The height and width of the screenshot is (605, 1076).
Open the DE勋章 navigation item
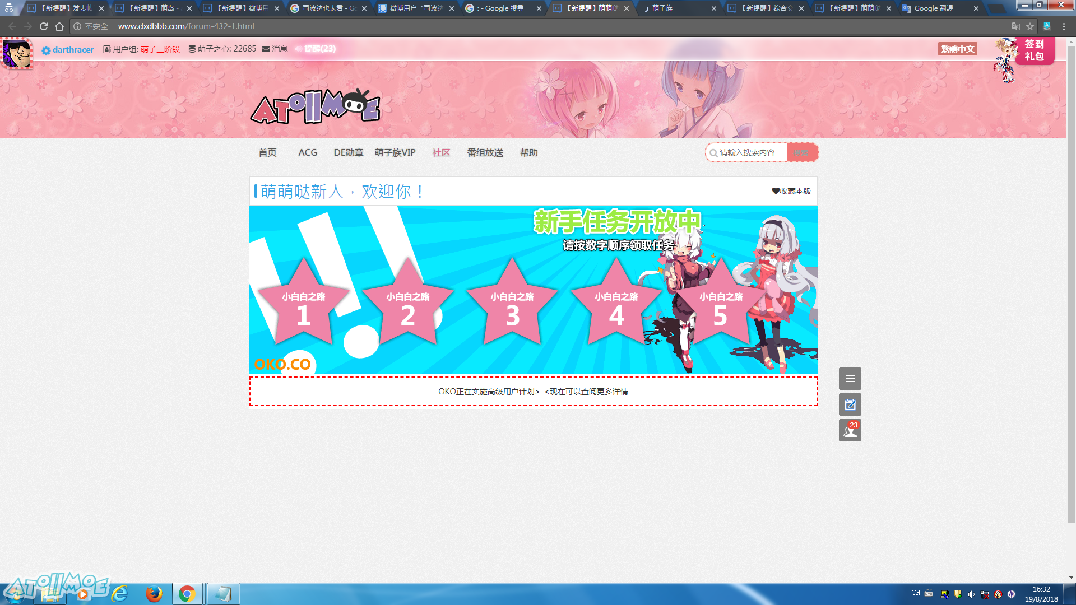(x=349, y=153)
